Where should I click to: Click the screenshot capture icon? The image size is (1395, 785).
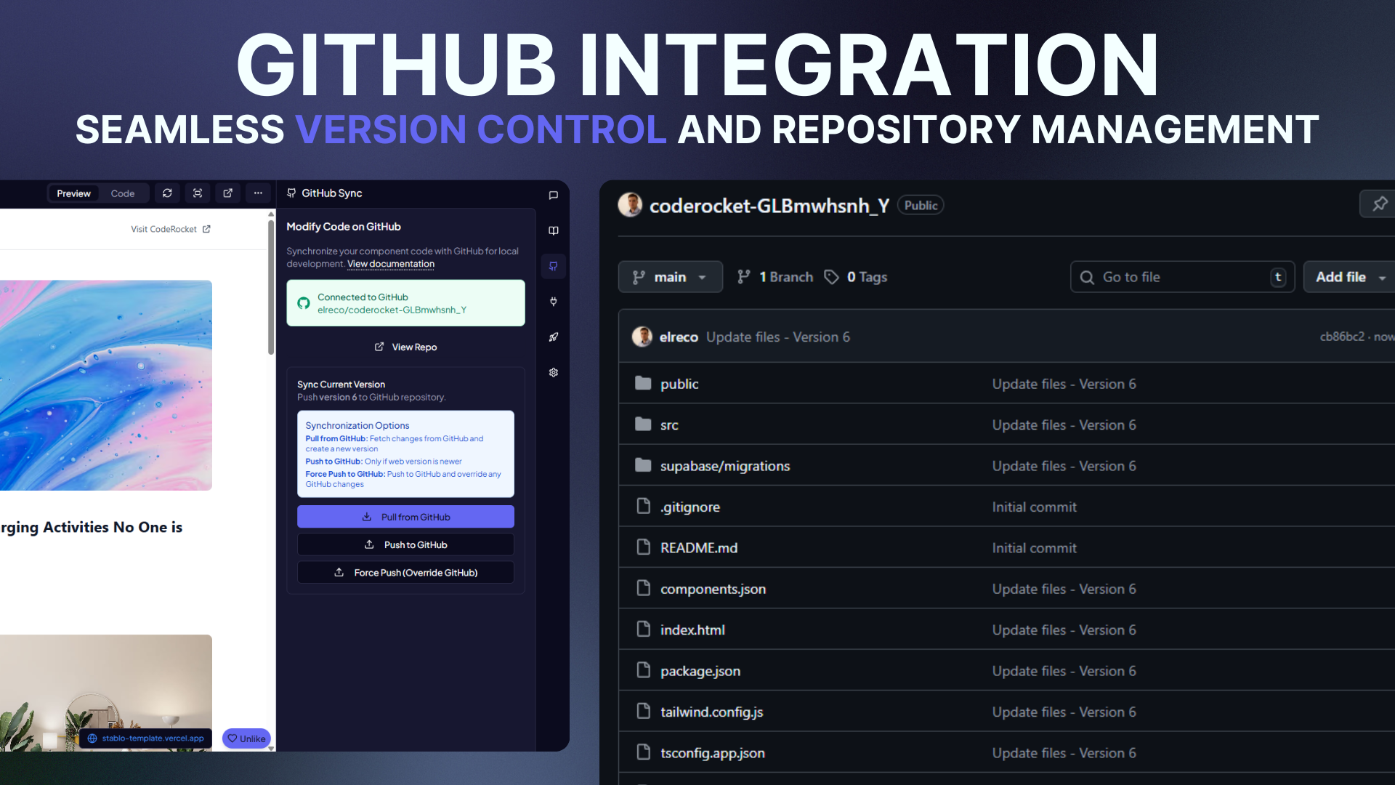(198, 193)
